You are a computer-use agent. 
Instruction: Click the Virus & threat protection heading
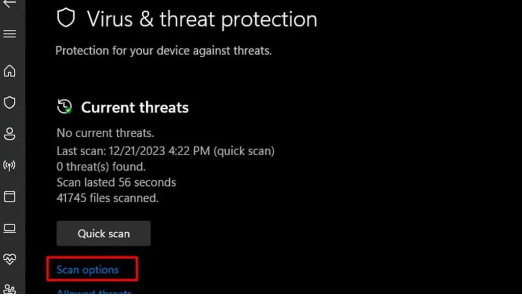pyautogui.click(x=202, y=19)
